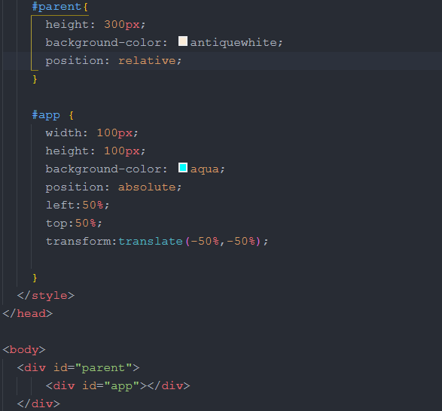Screen dimensions: 442x411
Task: Click the transform property name
Action: pos(78,242)
